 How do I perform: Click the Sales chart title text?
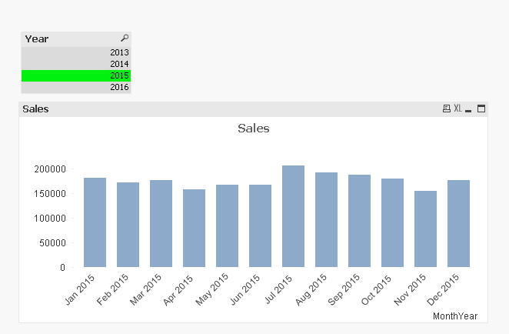[x=254, y=129]
